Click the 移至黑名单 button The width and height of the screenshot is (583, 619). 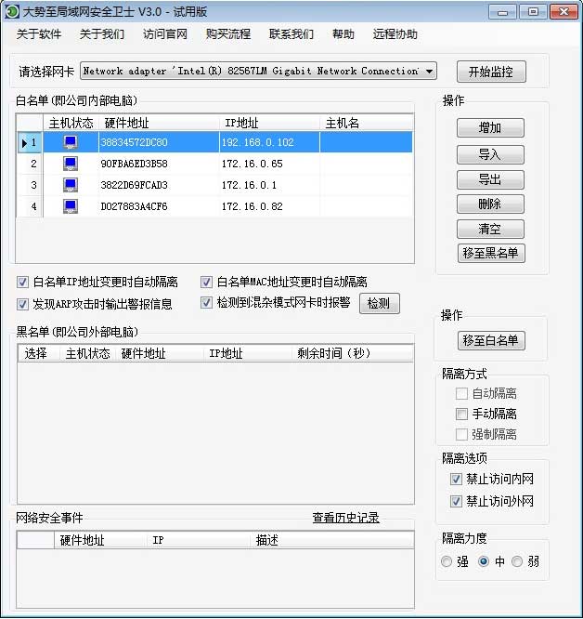[491, 253]
